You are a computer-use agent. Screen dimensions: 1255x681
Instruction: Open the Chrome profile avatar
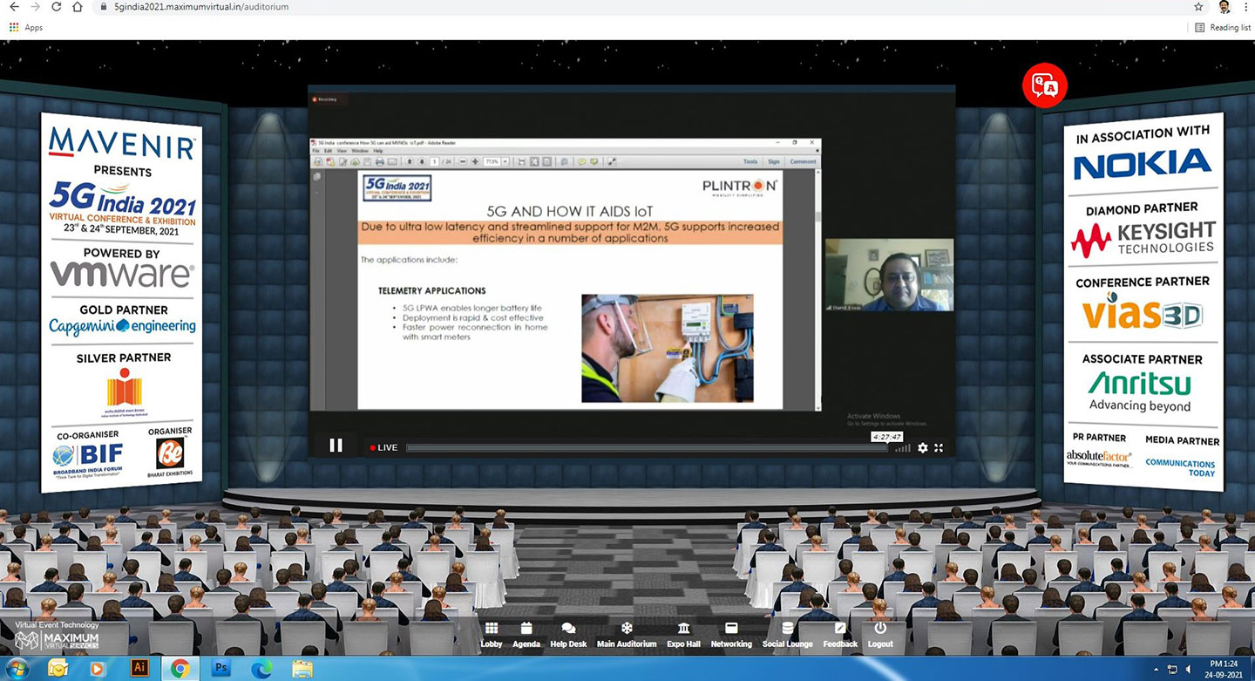tap(1225, 7)
